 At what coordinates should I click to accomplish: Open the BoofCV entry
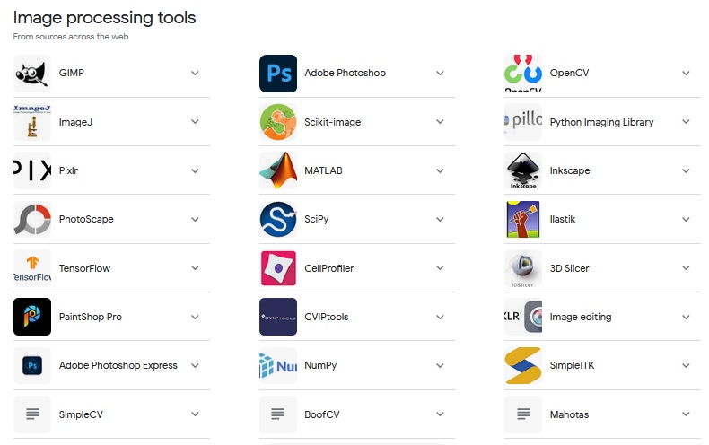point(322,414)
